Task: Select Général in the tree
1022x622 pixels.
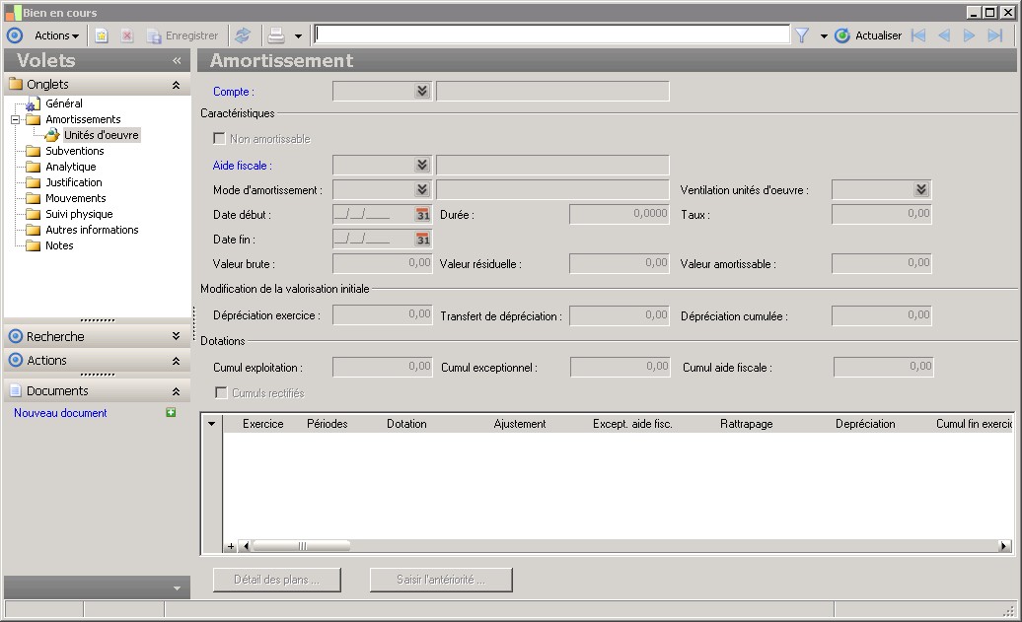Action: click(x=64, y=104)
